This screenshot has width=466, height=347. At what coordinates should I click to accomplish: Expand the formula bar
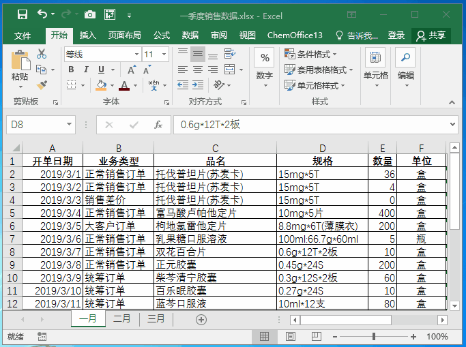452,124
